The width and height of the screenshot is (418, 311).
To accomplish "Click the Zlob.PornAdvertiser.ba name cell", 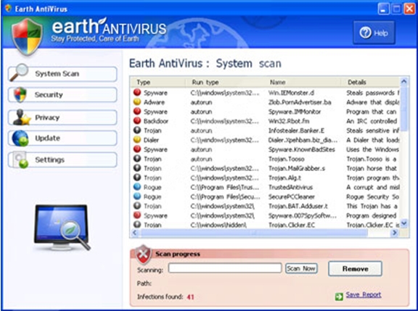I will 300,102.
